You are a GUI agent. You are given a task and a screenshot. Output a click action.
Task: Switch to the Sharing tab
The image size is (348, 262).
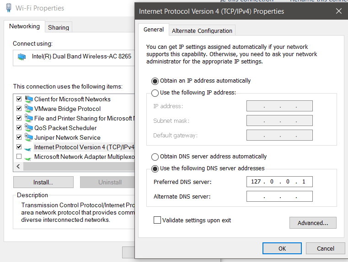pos(59,27)
